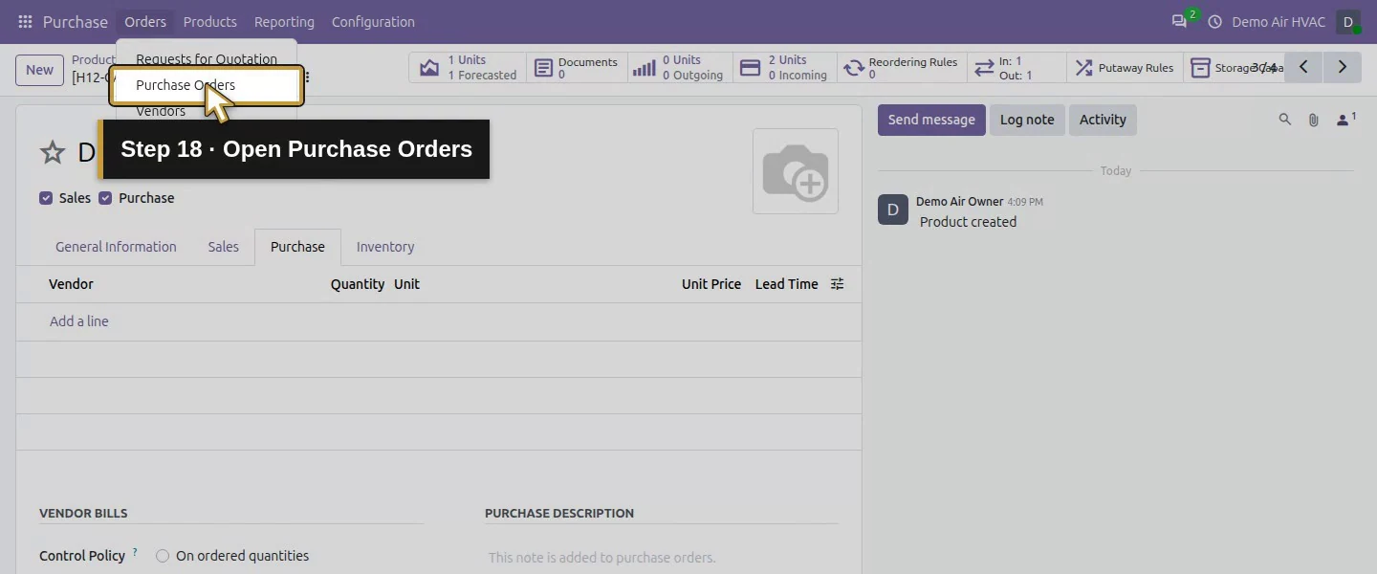Image resolution: width=1377 pixels, height=574 pixels.
Task: Open the activities clock icon
Action: [x=1215, y=22]
